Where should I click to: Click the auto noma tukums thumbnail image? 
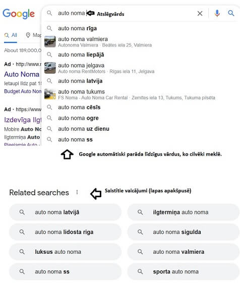tap(50, 94)
